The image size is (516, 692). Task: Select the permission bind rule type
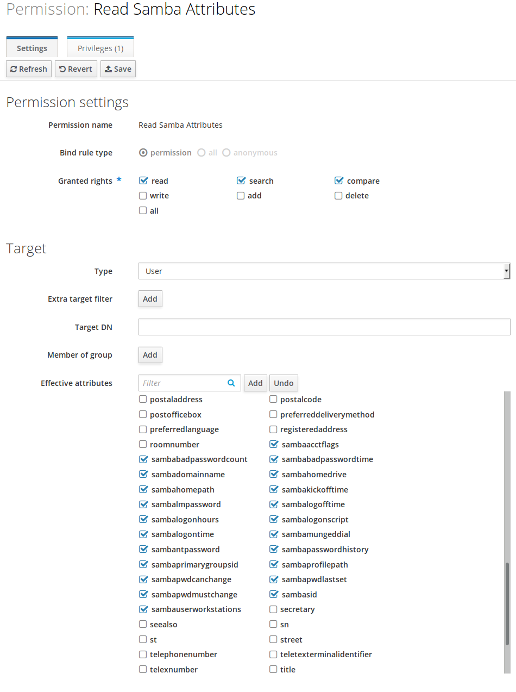point(142,153)
